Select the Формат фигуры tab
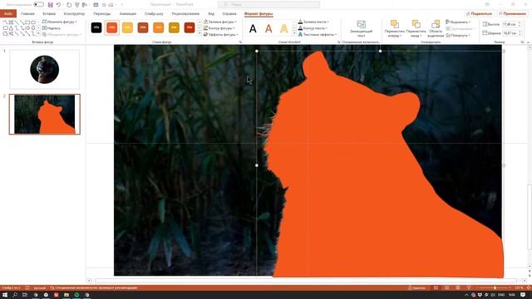Image resolution: width=532 pixels, height=299 pixels. coord(259,14)
